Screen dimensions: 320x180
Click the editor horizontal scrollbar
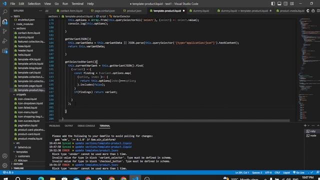[174, 120]
